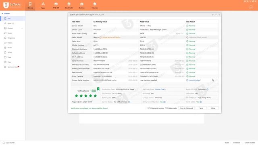Viewport: 258px width, 145px height.
Task: Click Normal check icon in Rear Camera row
Action: [187, 72]
